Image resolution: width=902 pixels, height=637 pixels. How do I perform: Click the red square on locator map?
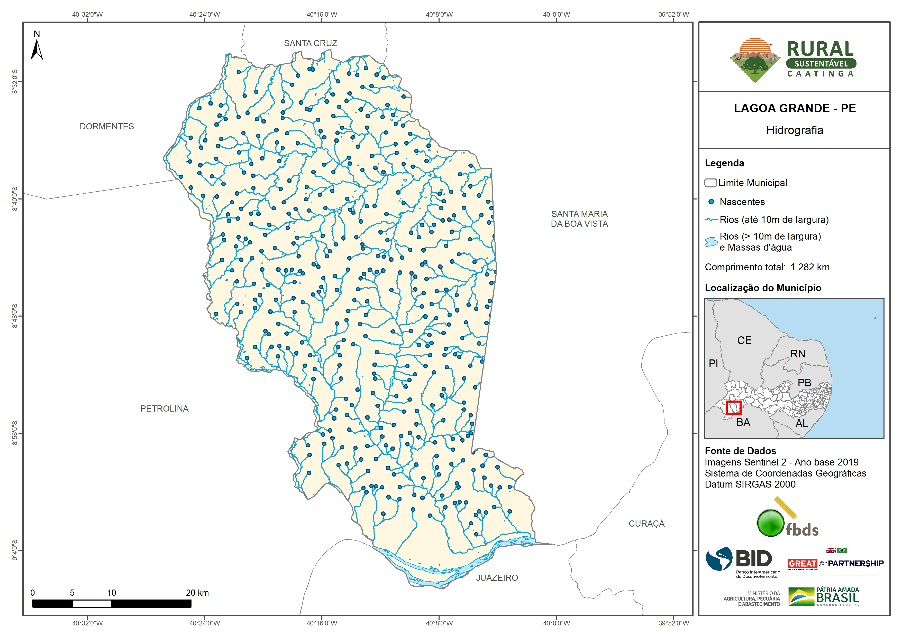[x=733, y=407]
